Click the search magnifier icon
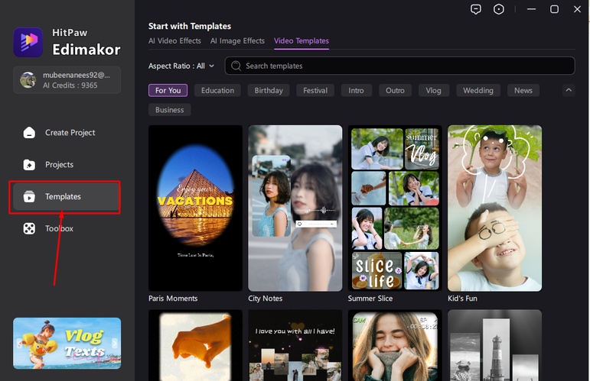This screenshot has width=590, height=381. click(236, 66)
